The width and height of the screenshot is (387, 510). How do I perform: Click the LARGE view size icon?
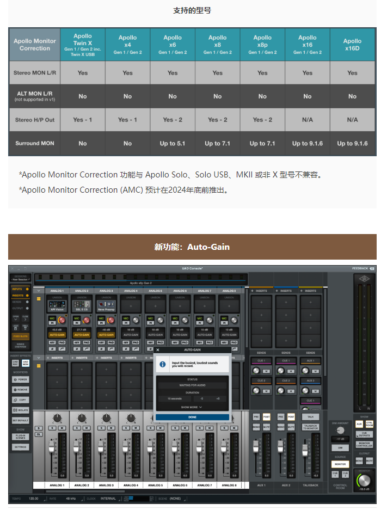pos(16,328)
